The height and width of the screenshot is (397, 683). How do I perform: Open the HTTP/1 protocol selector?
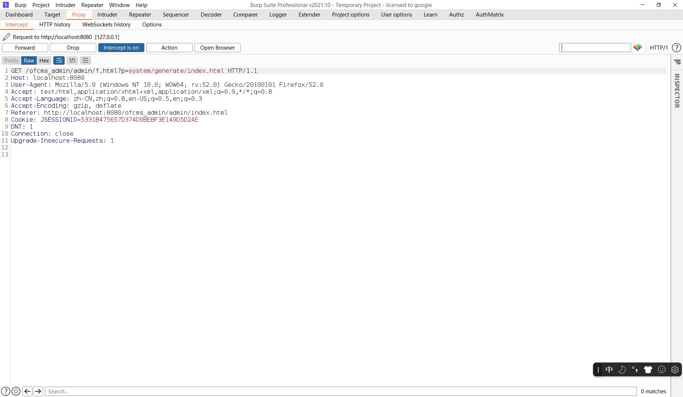click(658, 47)
